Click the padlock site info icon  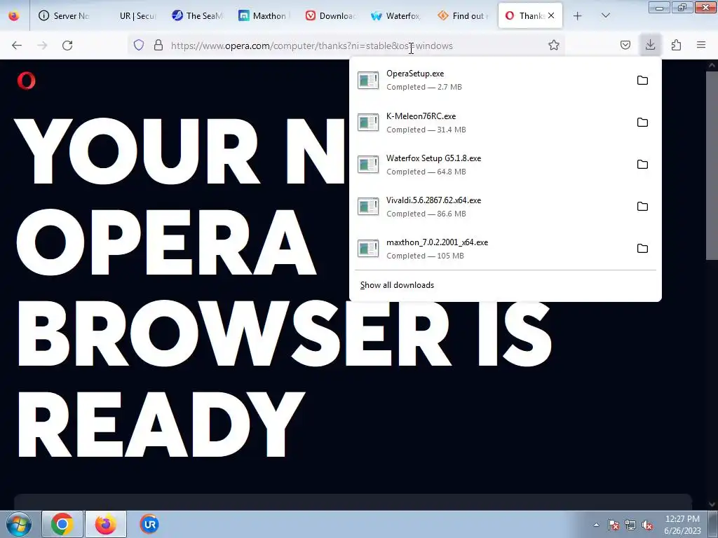pyautogui.click(x=158, y=45)
